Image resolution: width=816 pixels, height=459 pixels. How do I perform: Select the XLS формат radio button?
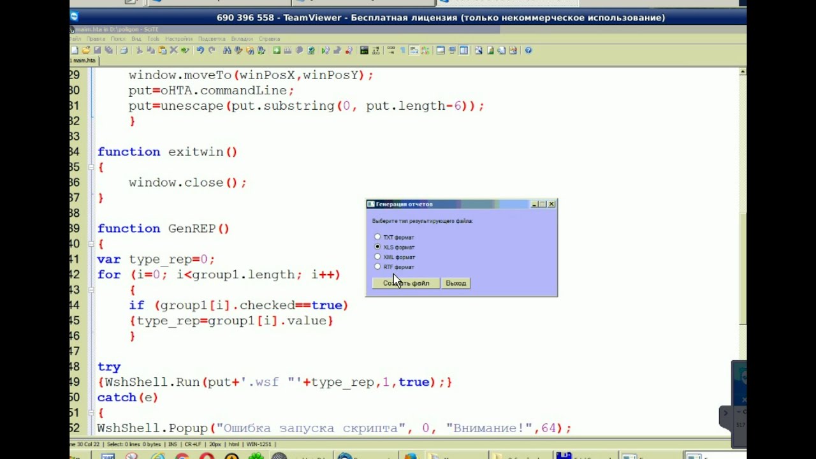point(377,247)
